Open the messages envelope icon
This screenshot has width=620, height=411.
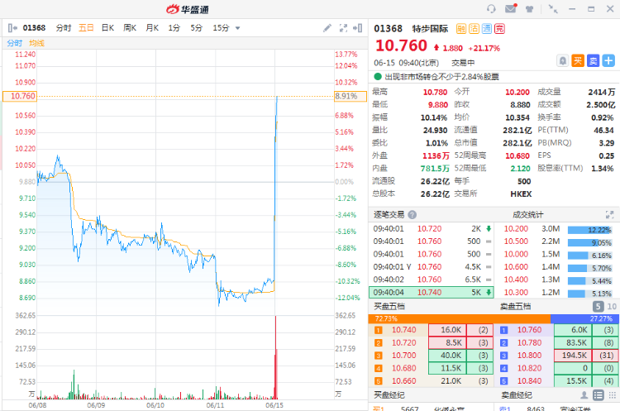tap(511, 8)
